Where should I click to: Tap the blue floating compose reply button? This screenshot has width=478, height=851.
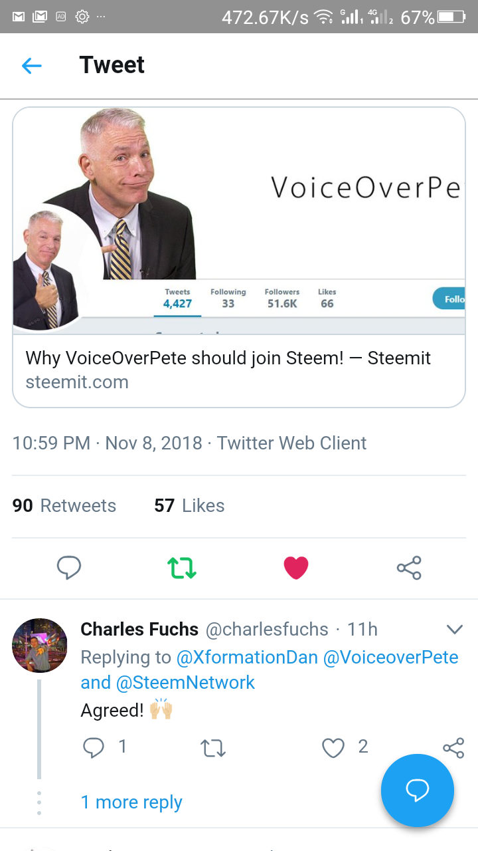(x=418, y=790)
